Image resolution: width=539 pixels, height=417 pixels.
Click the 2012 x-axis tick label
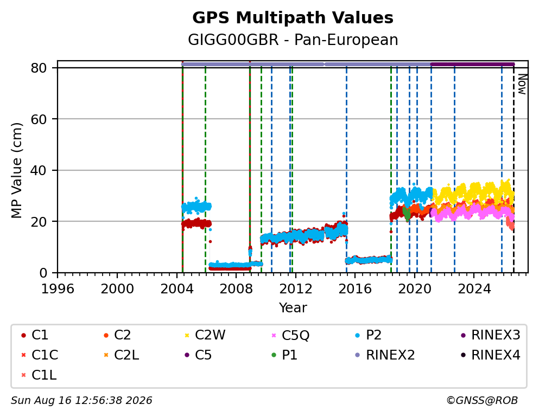(x=296, y=289)
